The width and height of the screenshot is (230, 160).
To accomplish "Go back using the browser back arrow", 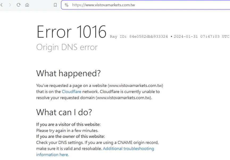I will [x=2, y=5].
